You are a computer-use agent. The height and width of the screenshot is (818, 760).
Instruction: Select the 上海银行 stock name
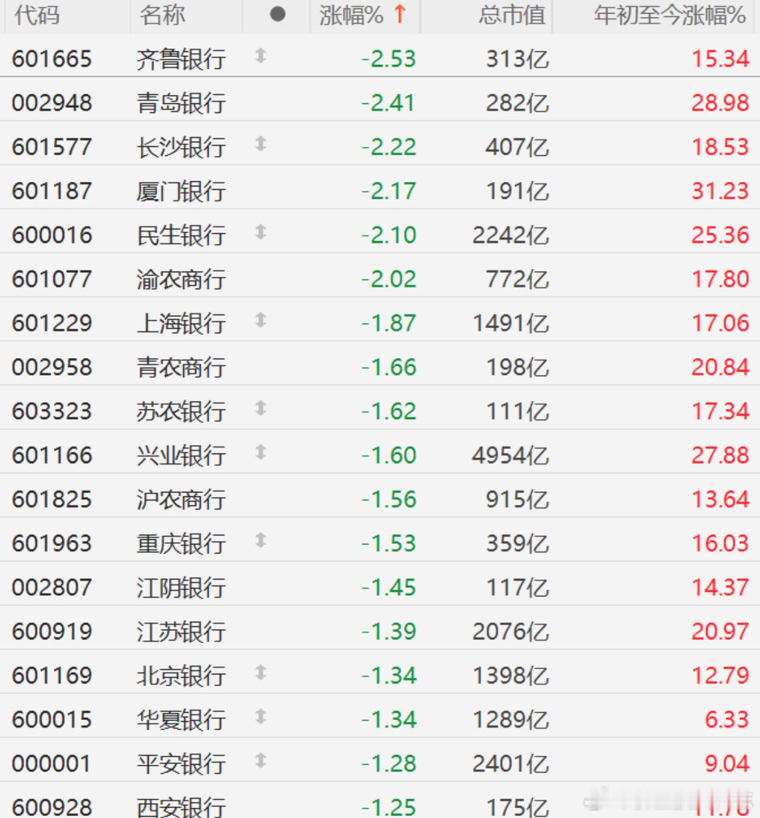(x=181, y=323)
